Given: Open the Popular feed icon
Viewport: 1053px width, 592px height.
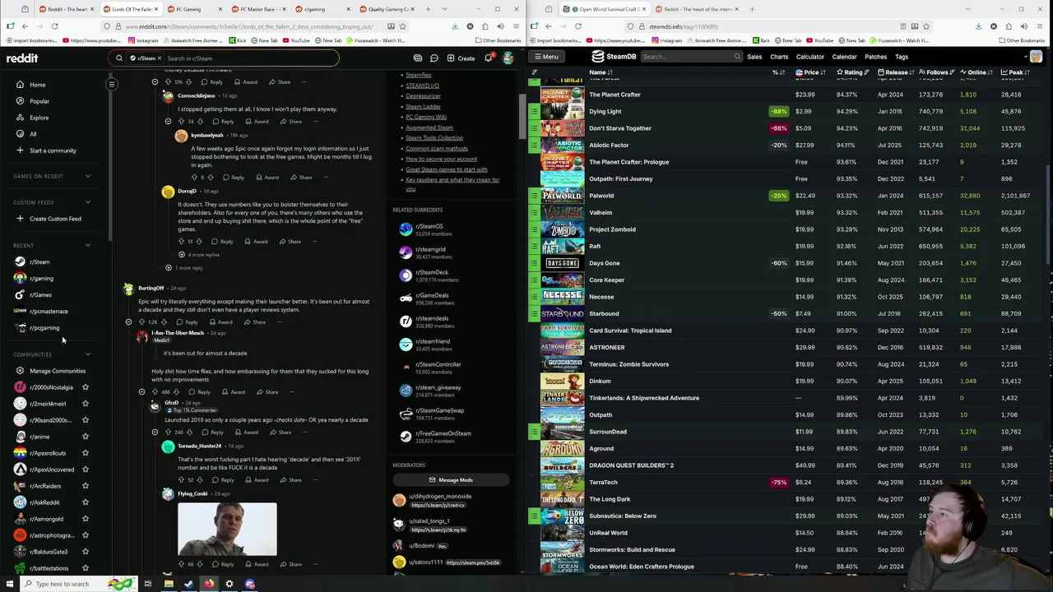Looking at the screenshot, I should [x=20, y=101].
